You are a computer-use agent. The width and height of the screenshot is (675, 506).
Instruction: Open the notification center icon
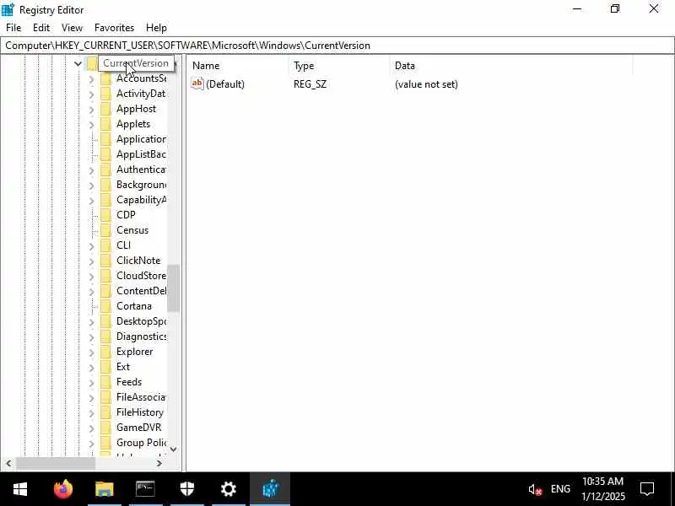pos(647,489)
